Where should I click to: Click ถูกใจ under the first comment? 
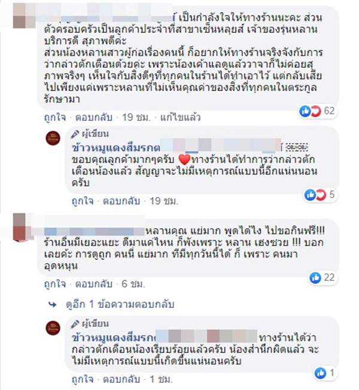[x=55, y=117]
